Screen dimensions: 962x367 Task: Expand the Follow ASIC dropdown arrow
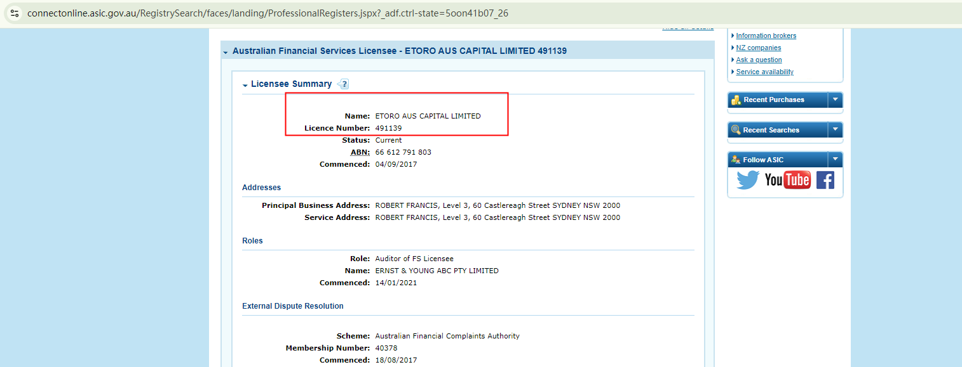point(836,160)
